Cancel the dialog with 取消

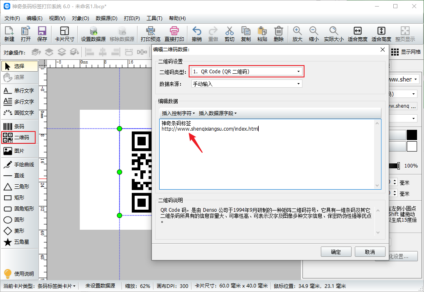[370, 252]
